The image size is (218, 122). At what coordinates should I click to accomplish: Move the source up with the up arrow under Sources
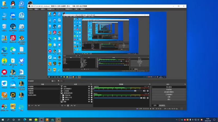tap(72, 105)
